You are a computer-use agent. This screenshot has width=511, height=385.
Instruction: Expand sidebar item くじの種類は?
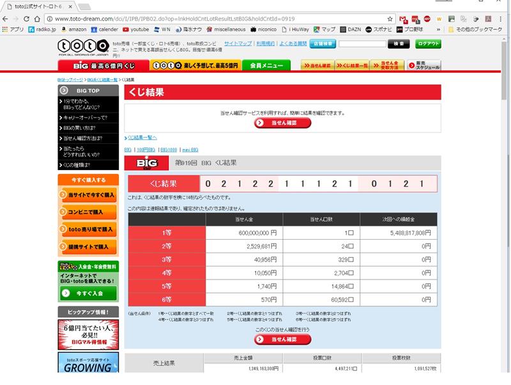88,165
